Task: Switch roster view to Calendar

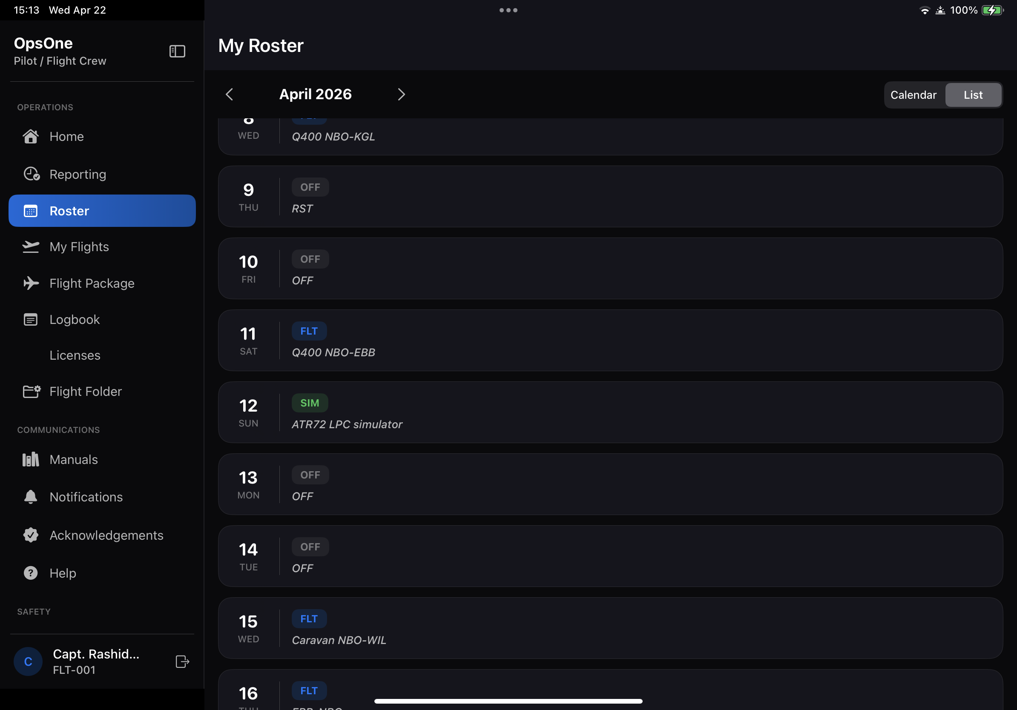Action: [914, 95]
